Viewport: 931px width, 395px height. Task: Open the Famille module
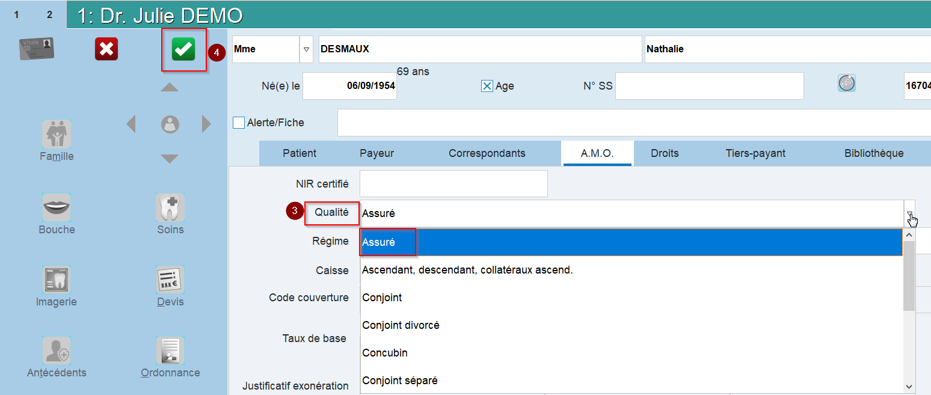point(57,134)
